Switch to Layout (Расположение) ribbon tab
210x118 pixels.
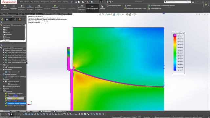click(11, 14)
